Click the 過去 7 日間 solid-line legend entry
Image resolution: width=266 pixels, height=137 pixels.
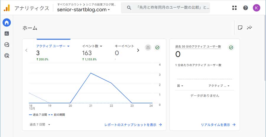[x=38, y=115]
